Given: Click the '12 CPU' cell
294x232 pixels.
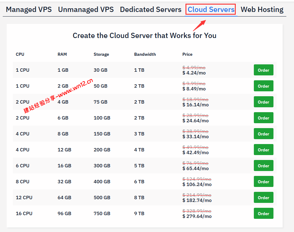Looking at the screenshot, I should 24,197.
